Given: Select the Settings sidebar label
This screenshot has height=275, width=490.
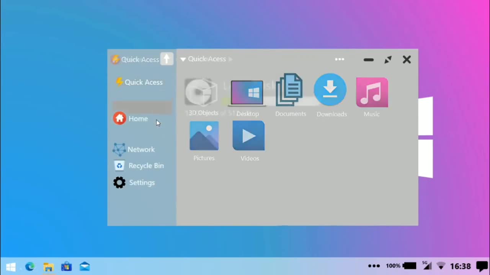Looking at the screenshot, I should click(142, 183).
